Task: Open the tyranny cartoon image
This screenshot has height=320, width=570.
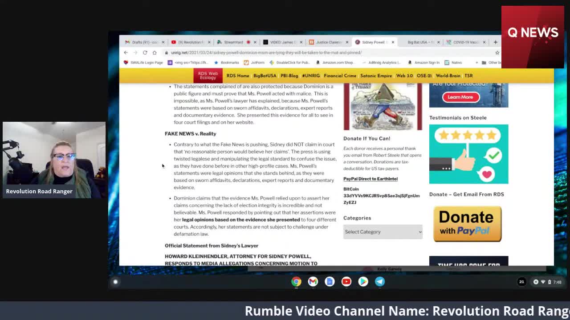Action: (x=383, y=106)
